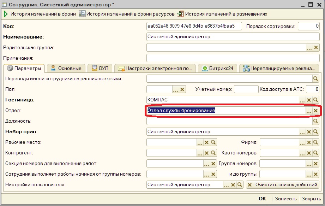Switch to the ДУЛ tab
Screen dimensions: 325x206
[x=100, y=68]
